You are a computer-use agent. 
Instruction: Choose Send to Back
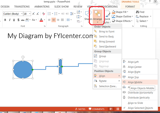coord(107,37)
